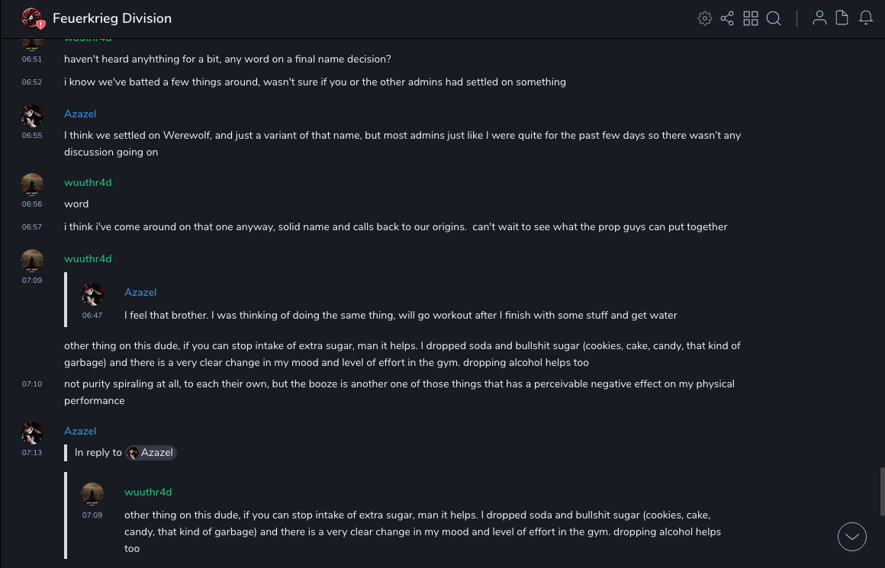885x568 pixels.
Task: Click the 06:51 message timestamp
Action: (x=32, y=59)
